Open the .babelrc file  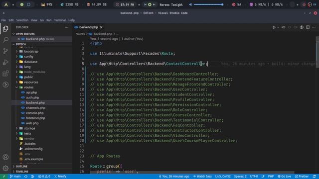point(30,144)
